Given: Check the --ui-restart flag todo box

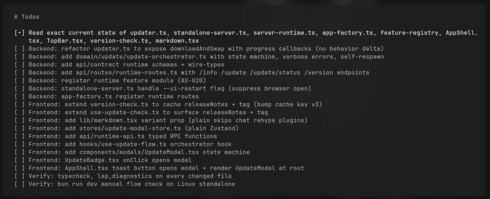Looking at the screenshot, I should 19,88.
